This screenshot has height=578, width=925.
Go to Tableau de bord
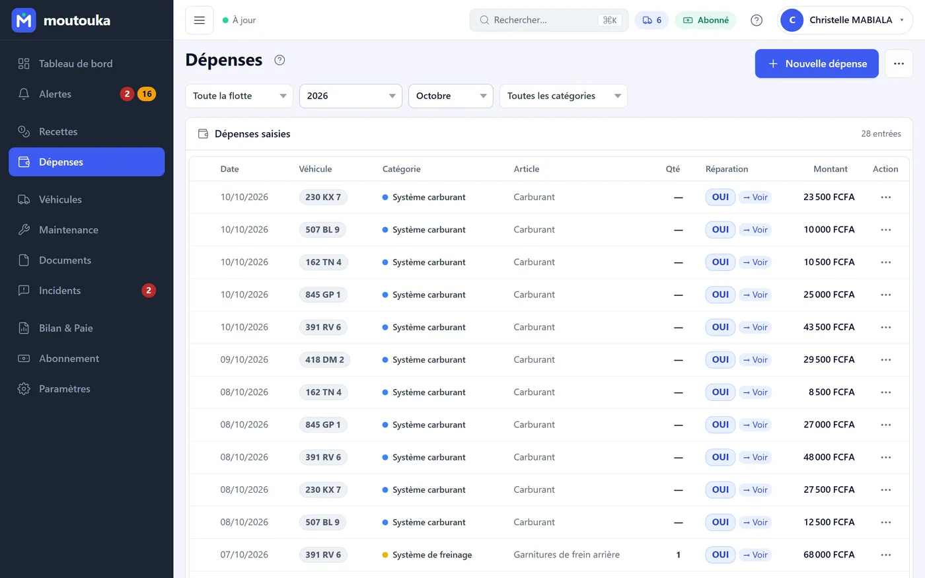point(87,63)
